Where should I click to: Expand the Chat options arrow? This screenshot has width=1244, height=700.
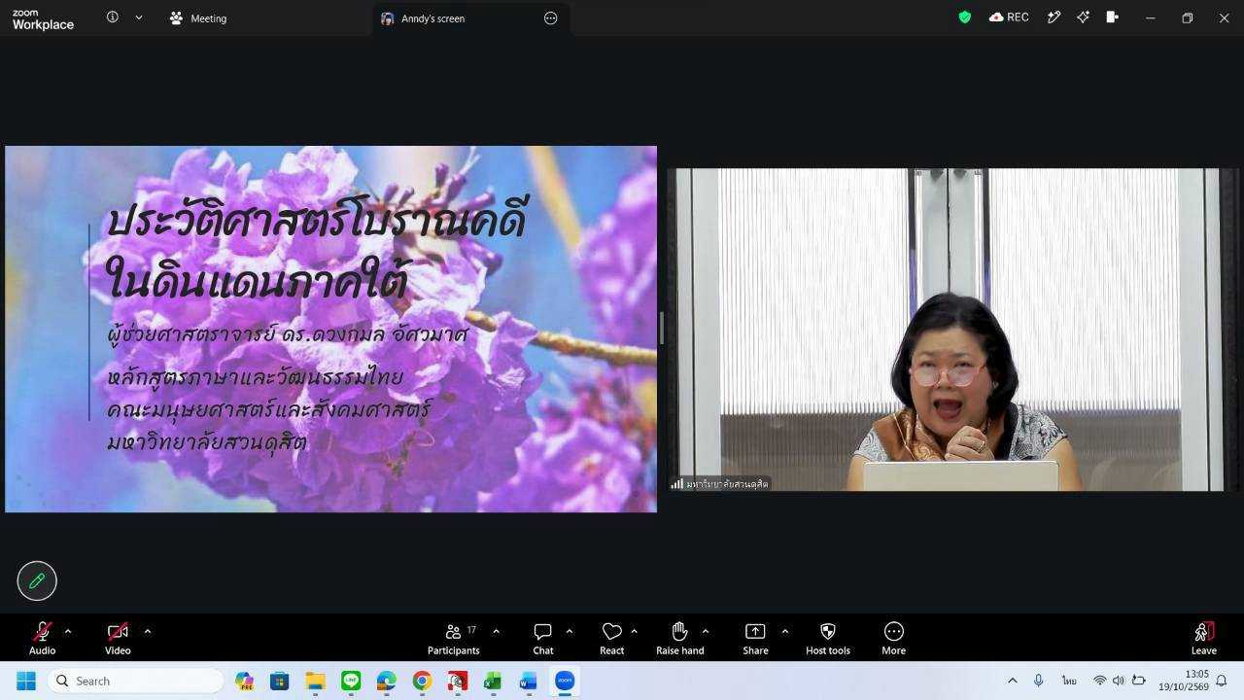(569, 631)
